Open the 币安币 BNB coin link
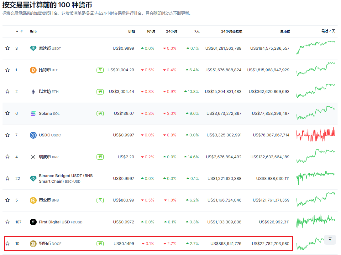 (49, 200)
